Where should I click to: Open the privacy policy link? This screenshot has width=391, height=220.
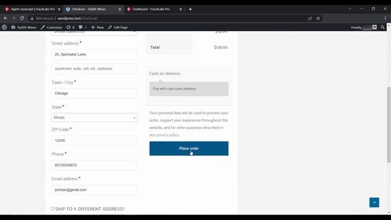(167, 135)
